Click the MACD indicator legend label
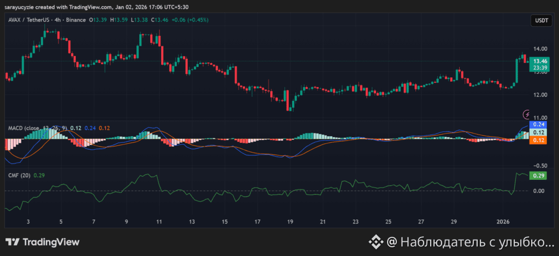Viewport: 559px width, 256px height. 38,127
